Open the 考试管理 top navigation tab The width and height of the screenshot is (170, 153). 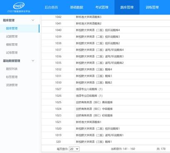pos(102,7)
